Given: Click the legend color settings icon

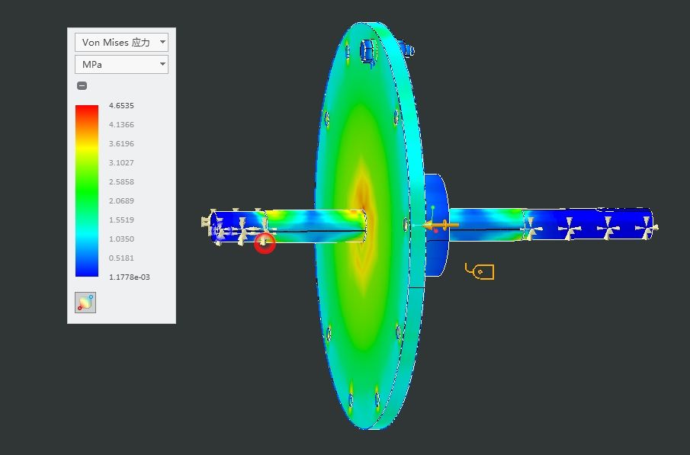Looking at the screenshot, I should 85,303.
